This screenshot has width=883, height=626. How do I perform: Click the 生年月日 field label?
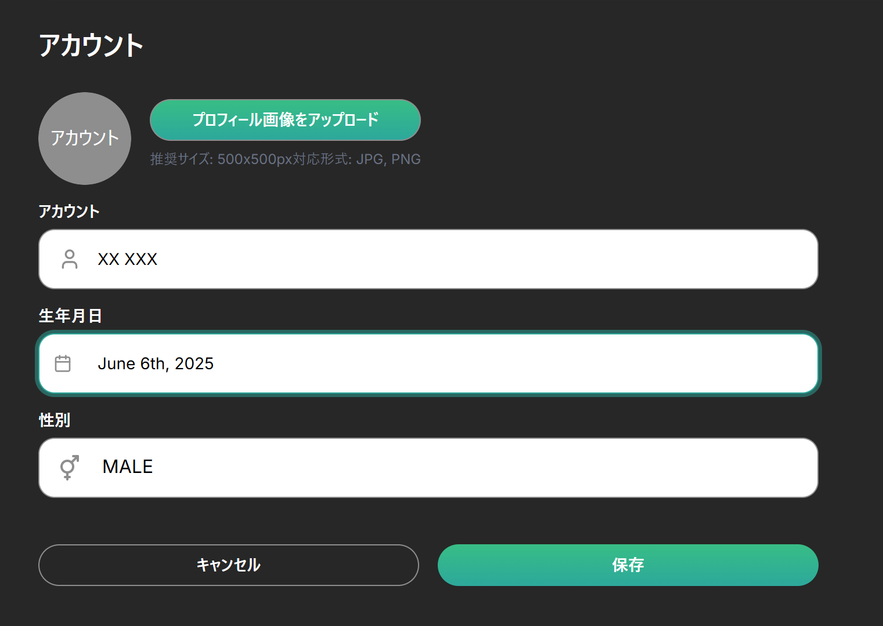[70, 316]
